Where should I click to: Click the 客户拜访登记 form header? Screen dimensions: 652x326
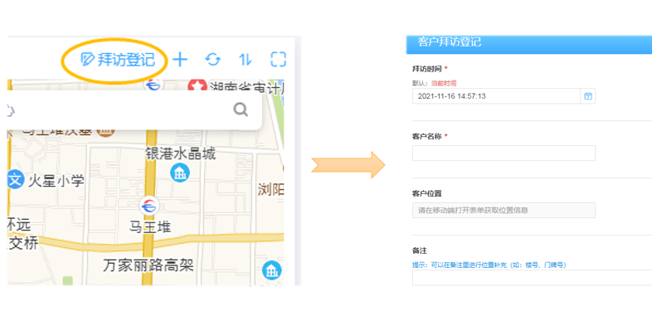(x=450, y=42)
